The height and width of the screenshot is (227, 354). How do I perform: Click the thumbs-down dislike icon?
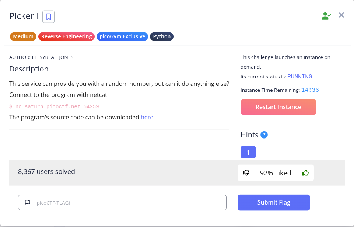(246, 173)
